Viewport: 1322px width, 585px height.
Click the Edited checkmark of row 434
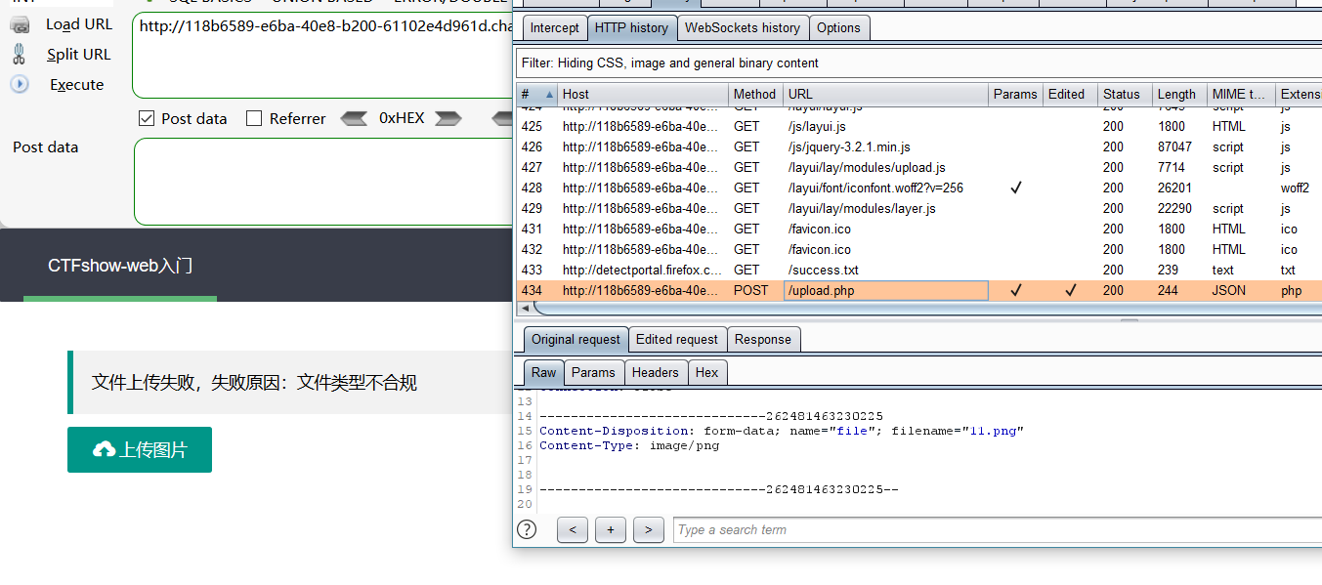point(1070,290)
